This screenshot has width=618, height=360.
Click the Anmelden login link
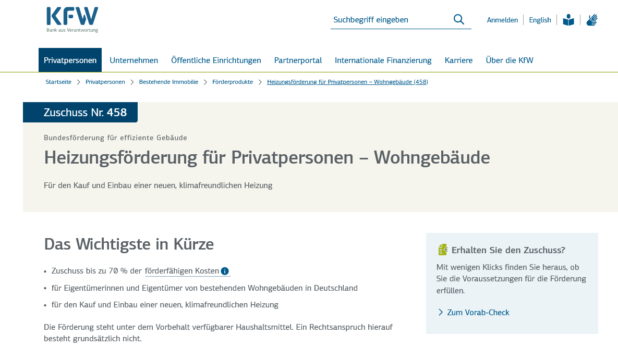502,19
